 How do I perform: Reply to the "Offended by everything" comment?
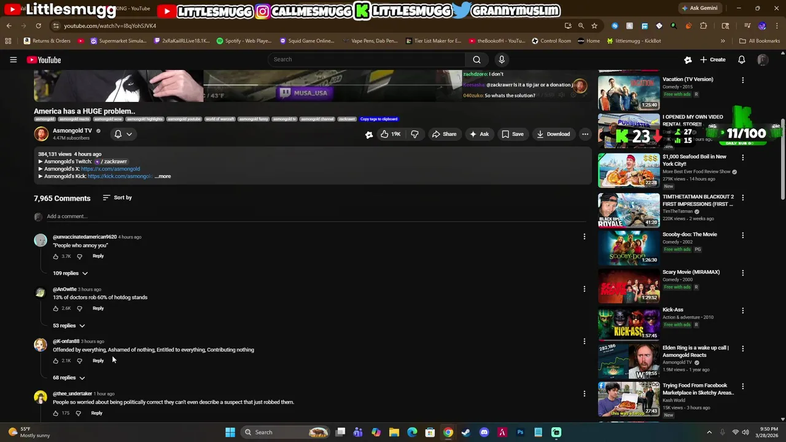tap(98, 360)
